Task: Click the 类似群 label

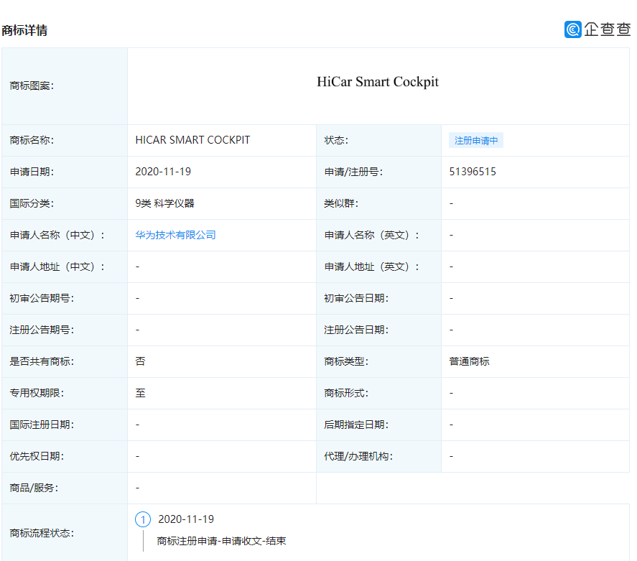Action: click(x=341, y=203)
